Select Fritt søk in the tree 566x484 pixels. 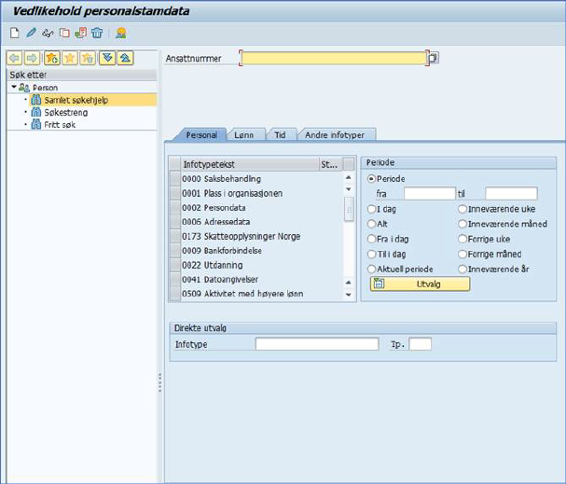[60, 125]
